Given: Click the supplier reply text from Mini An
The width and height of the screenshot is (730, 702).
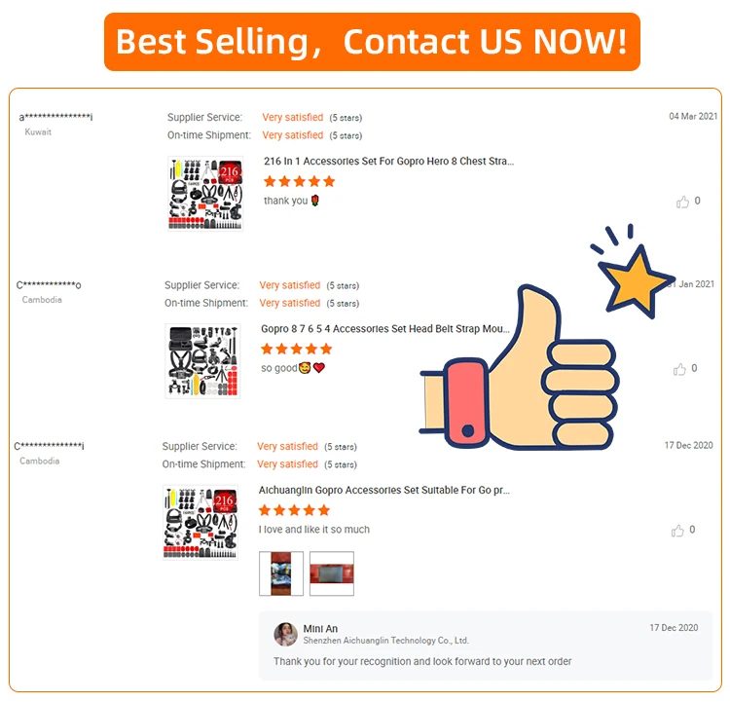Looking at the screenshot, I should (x=422, y=662).
